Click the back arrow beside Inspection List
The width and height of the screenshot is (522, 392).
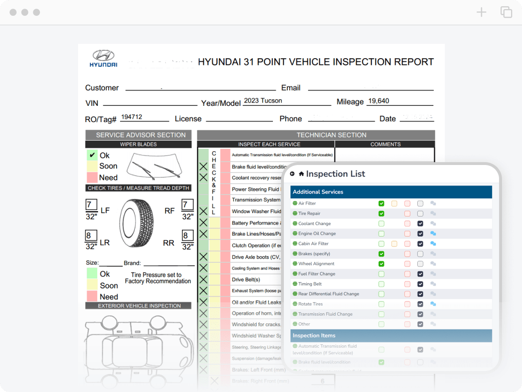[x=292, y=174]
